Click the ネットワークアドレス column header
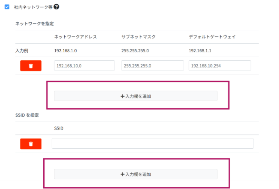The width and height of the screenshot is (279, 189). click(75, 37)
